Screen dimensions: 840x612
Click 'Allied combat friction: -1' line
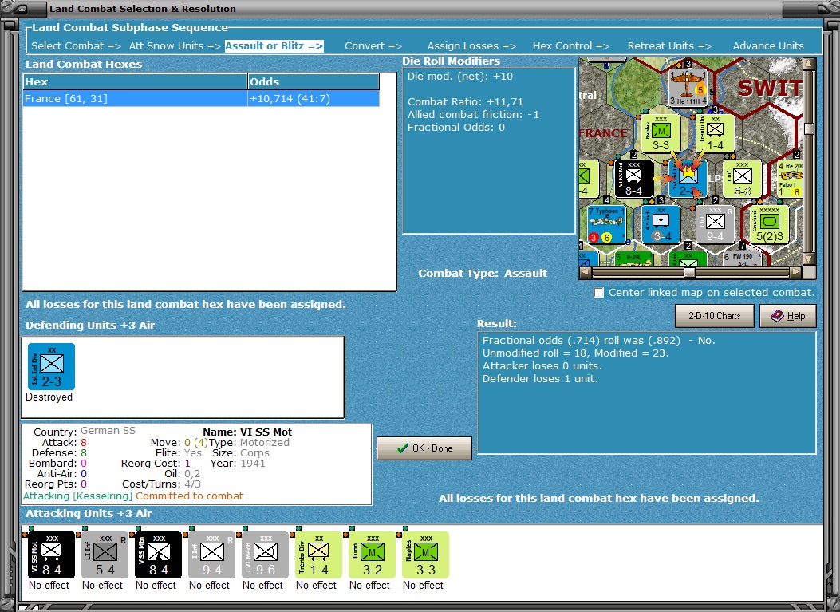[x=473, y=115]
